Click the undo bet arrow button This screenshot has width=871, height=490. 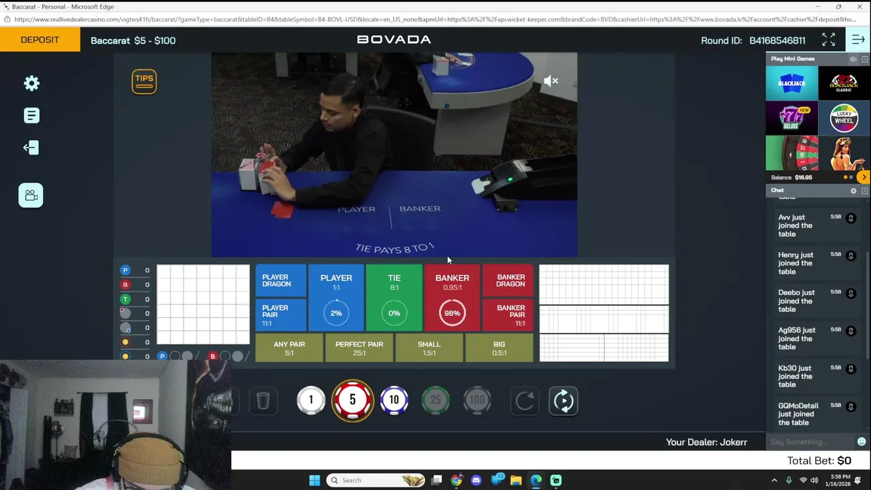coord(525,401)
